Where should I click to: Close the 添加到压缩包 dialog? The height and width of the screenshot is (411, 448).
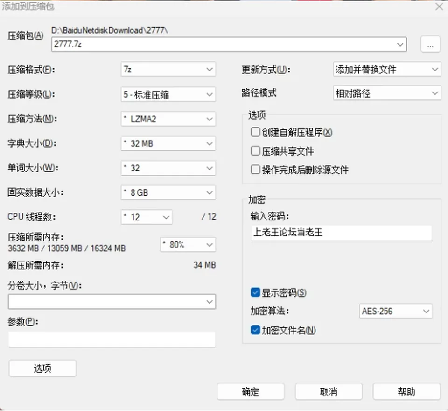(x=439, y=6)
